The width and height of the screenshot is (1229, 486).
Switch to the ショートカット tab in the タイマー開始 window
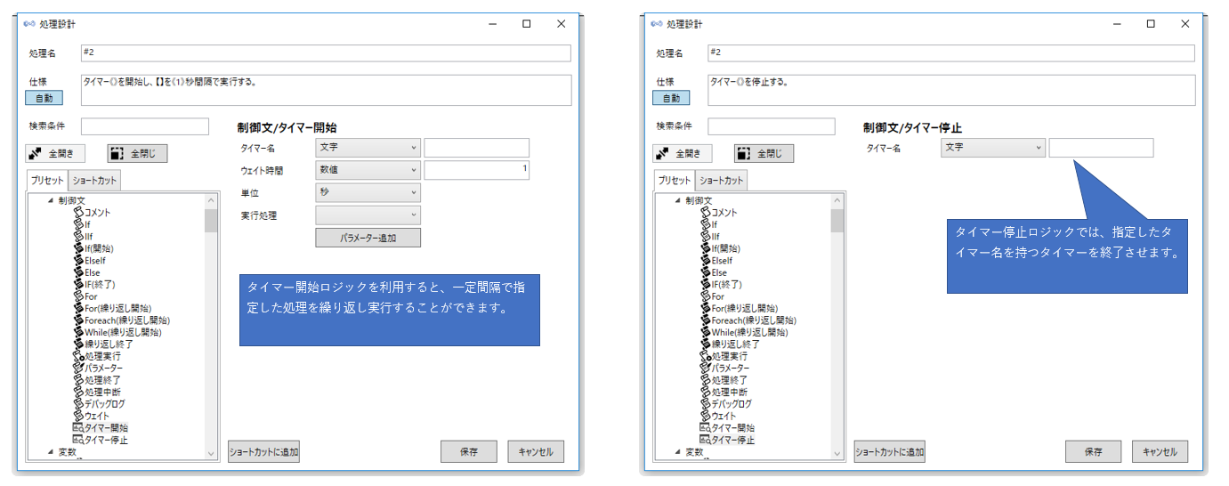(x=94, y=181)
